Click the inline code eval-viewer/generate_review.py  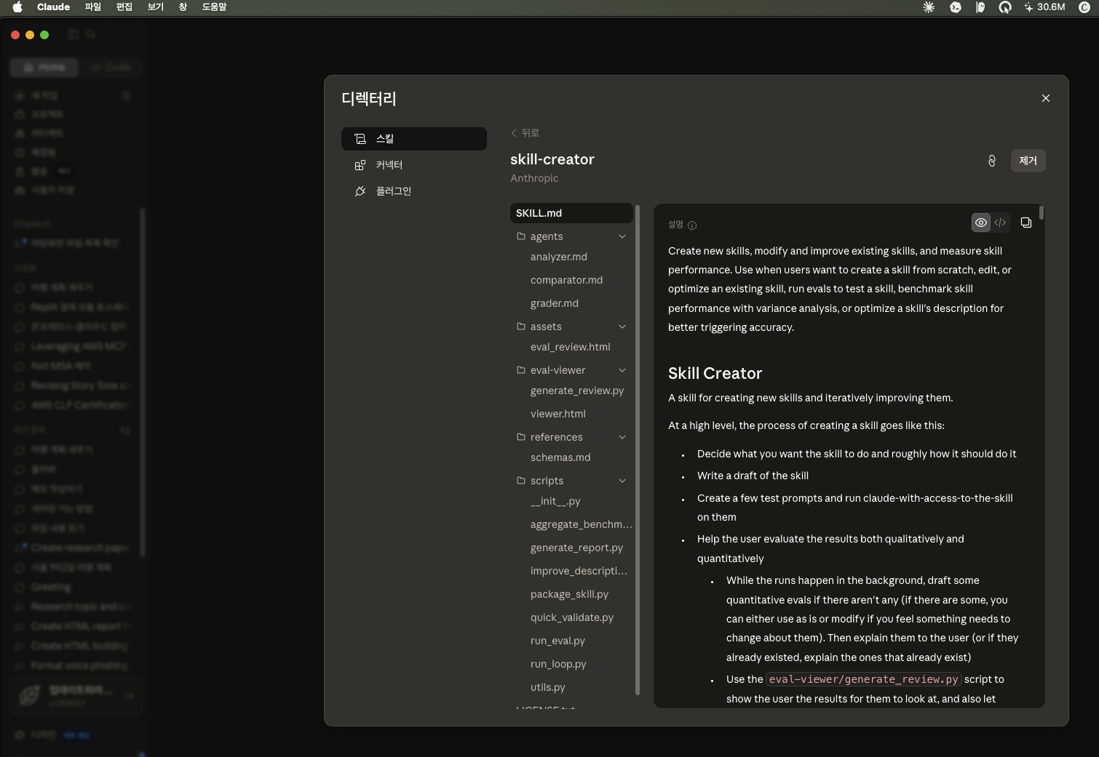click(x=864, y=679)
